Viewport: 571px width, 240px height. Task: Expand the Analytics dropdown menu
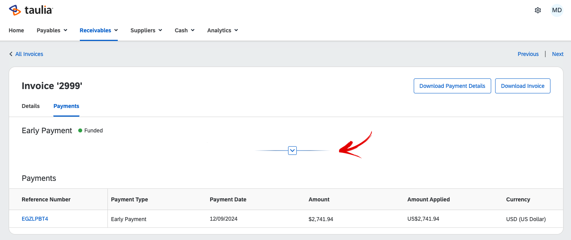click(x=222, y=30)
